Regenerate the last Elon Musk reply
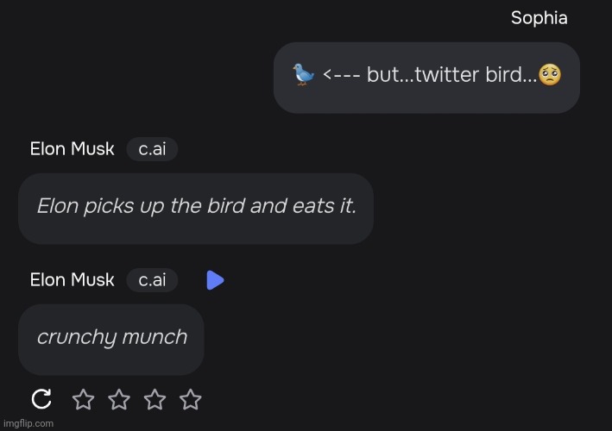The width and height of the screenshot is (612, 431). pyautogui.click(x=41, y=399)
